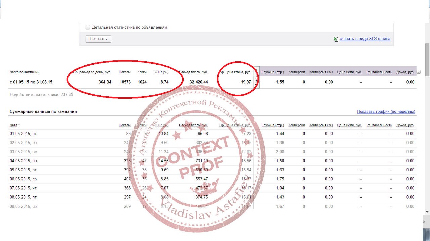
Task: Close the panel with the small × button
Action: click(424, 222)
